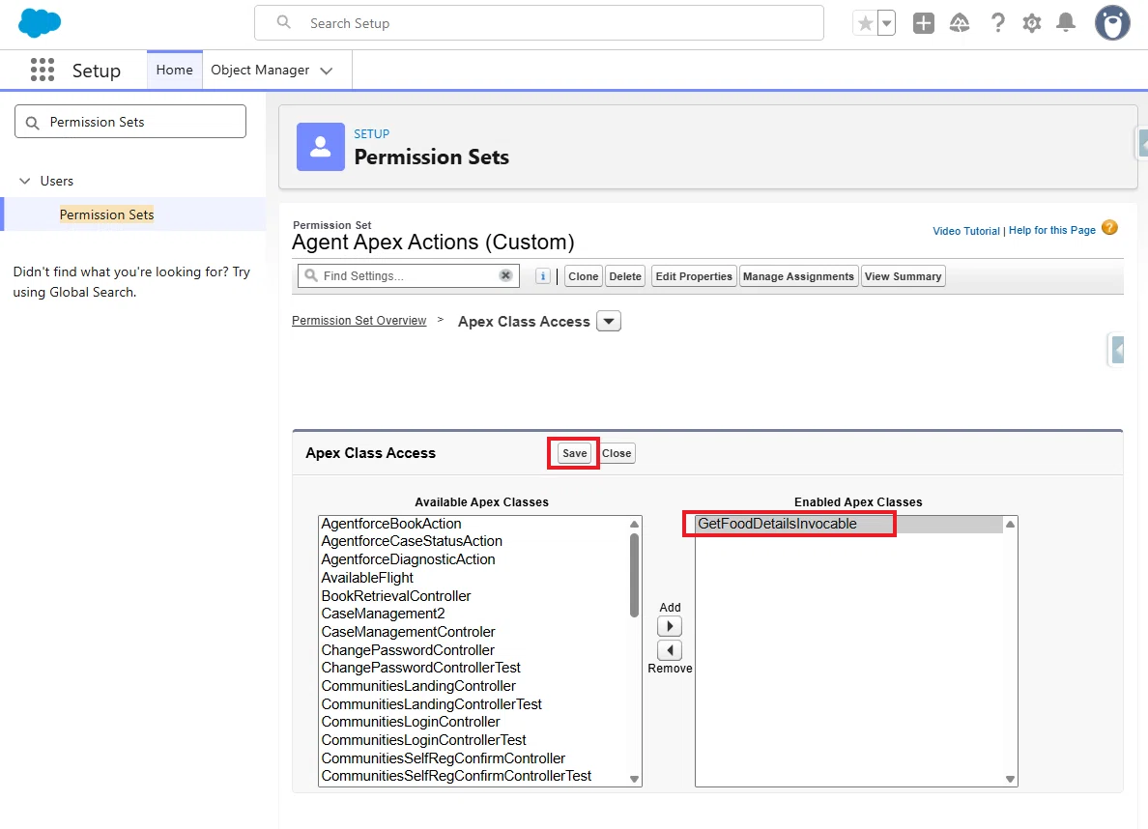Select AvailableFlight class
This screenshot has height=829, width=1148.
coord(474,578)
